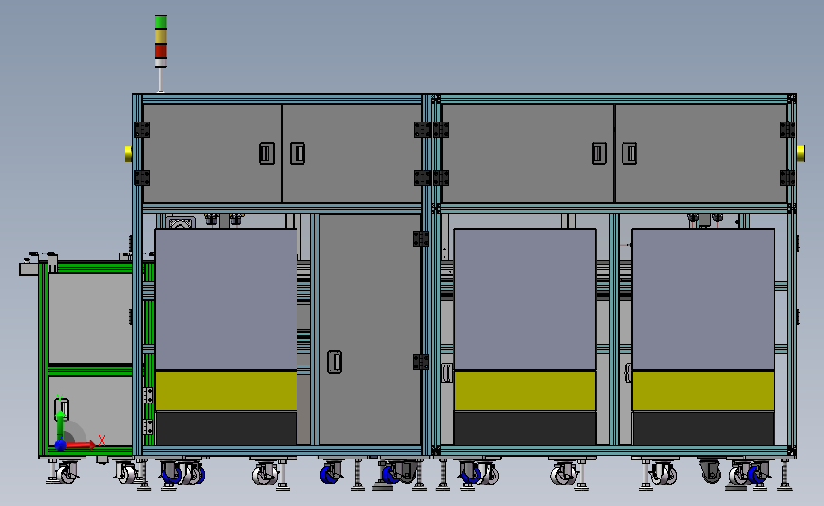This screenshot has width=824, height=506.
Task: Click the yellow button on the frame's left side
Action: (x=128, y=154)
